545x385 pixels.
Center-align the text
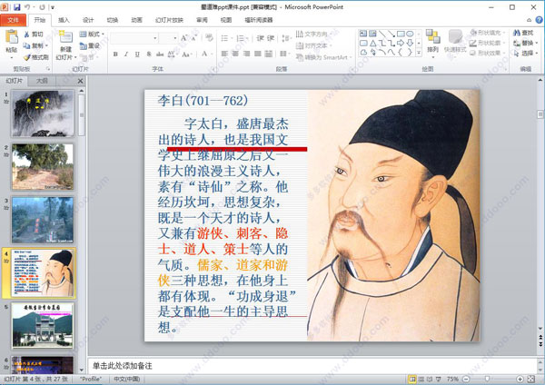click(235, 54)
